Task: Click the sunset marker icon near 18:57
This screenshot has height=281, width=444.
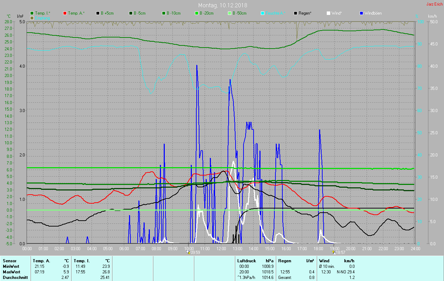Action: [x=333, y=252]
